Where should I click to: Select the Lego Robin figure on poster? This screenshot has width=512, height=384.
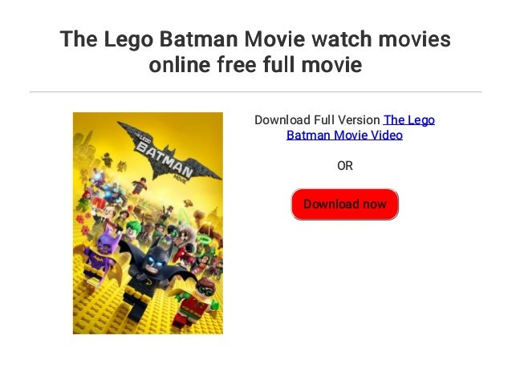point(196,301)
